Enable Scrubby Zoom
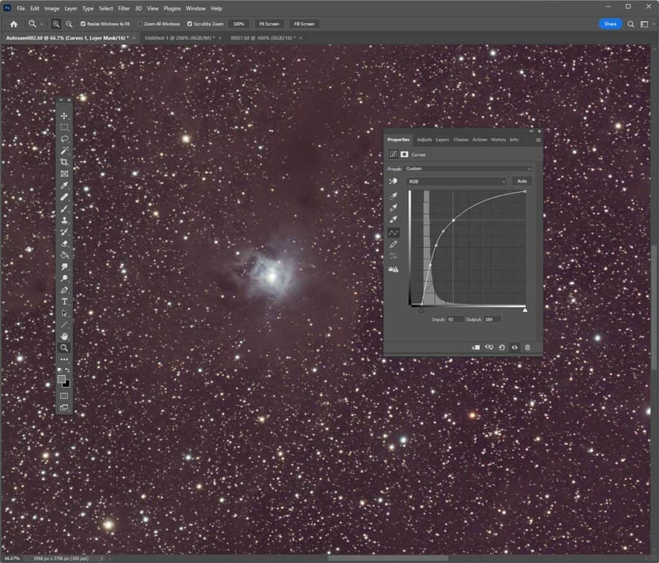The height and width of the screenshot is (563, 659). click(189, 23)
